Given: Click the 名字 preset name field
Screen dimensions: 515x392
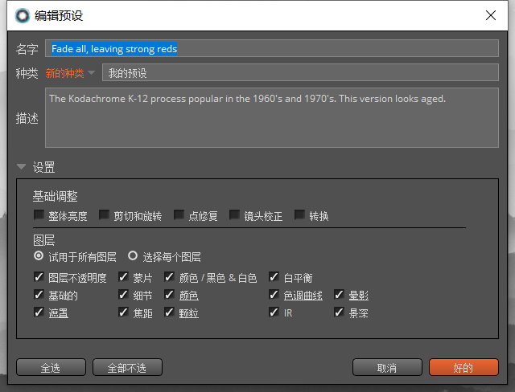Looking at the screenshot, I should point(272,49).
